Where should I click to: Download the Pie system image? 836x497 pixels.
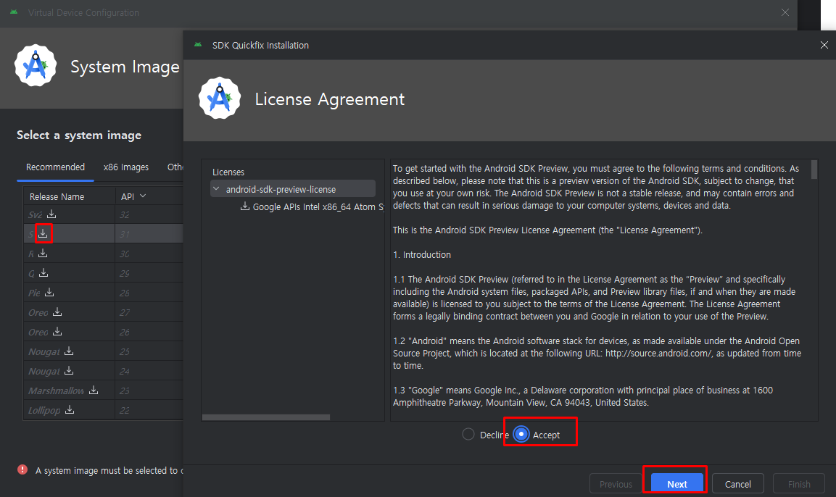[49, 292]
